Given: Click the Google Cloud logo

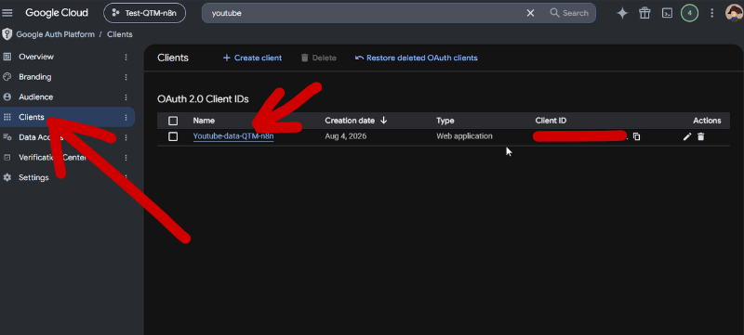Looking at the screenshot, I should point(57,13).
